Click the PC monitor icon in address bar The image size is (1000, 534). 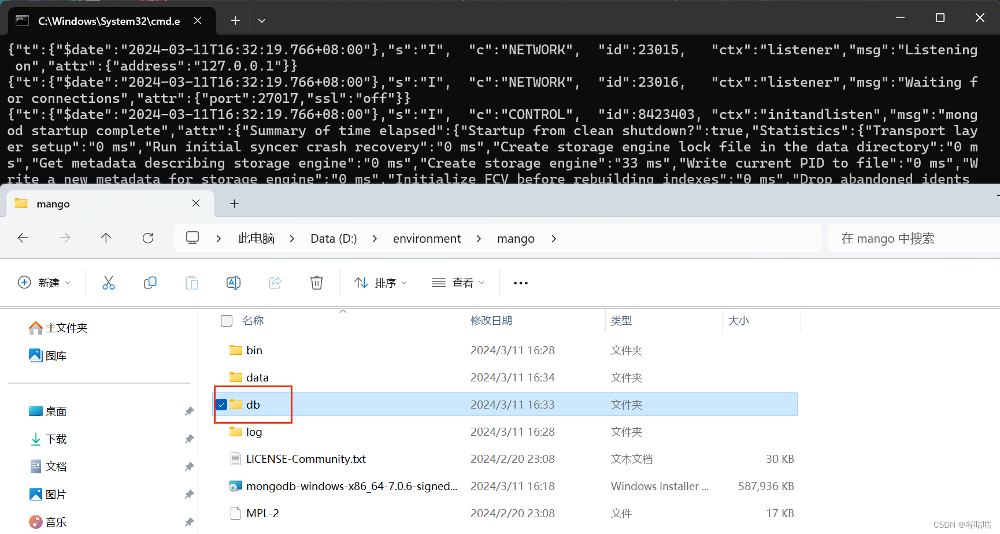tap(192, 238)
